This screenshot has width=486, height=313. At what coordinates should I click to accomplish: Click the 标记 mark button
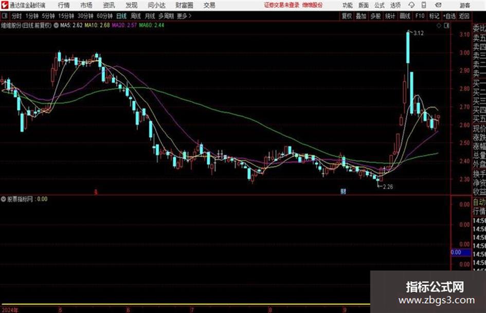(x=434, y=16)
